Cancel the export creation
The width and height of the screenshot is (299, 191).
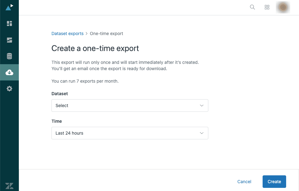click(244, 182)
